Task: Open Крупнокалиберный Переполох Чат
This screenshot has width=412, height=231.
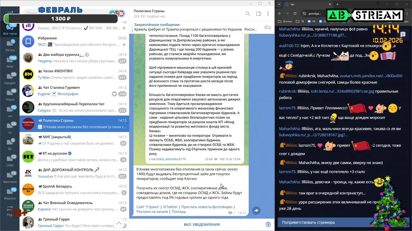Action: 74,107
